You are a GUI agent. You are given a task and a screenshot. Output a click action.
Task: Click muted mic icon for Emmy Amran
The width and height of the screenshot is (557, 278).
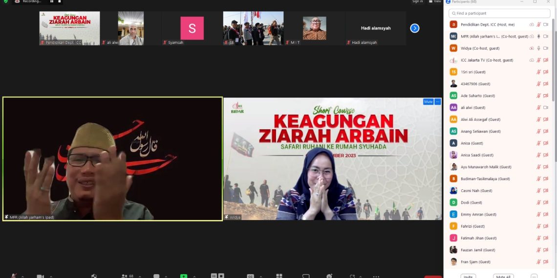[538, 215]
